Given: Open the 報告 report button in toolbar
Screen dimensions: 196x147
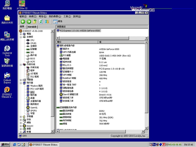Looking at the screenshot, I should (58, 22).
